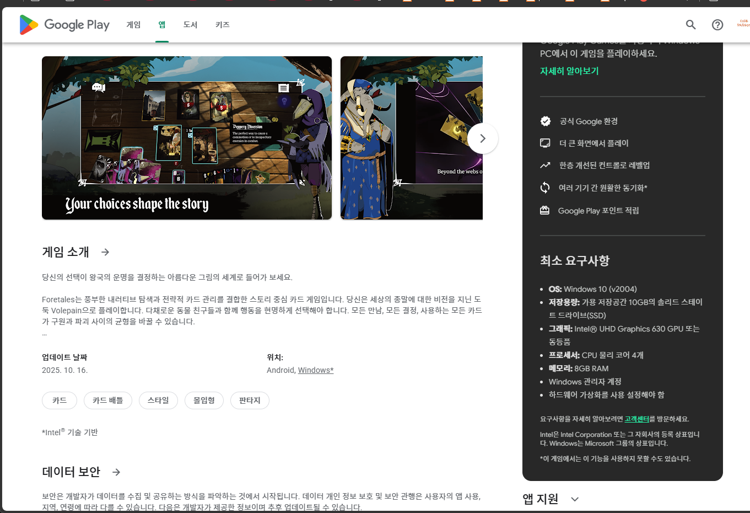Open the search magnifier icon
Image resolution: width=750 pixels, height=513 pixels.
[x=690, y=25]
